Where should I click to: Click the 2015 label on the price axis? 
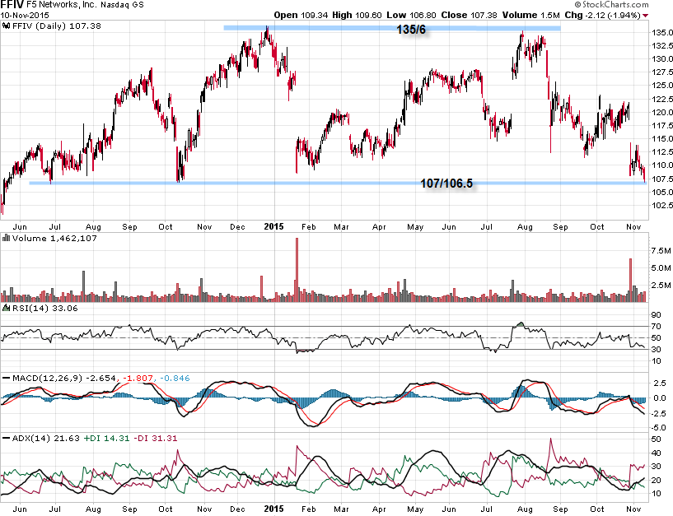coord(273,226)
